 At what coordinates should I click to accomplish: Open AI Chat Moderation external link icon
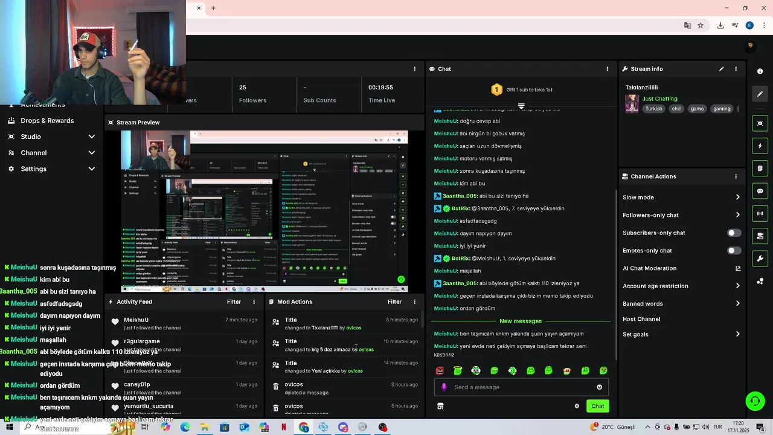[738, 268]
